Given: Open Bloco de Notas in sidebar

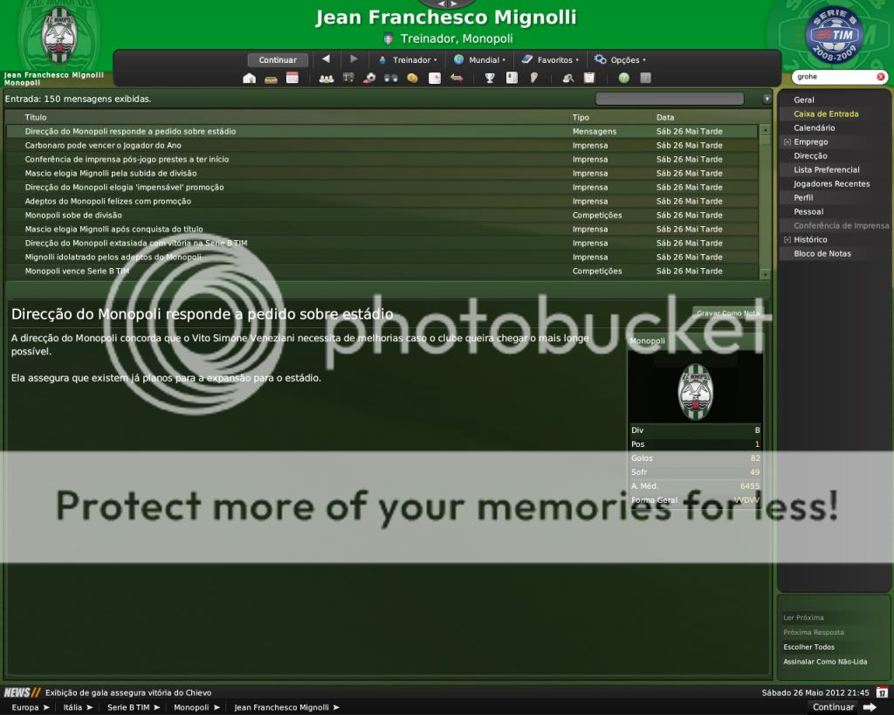Looking at the screenshot, I should pyautogui.click(x=822, y=254).
